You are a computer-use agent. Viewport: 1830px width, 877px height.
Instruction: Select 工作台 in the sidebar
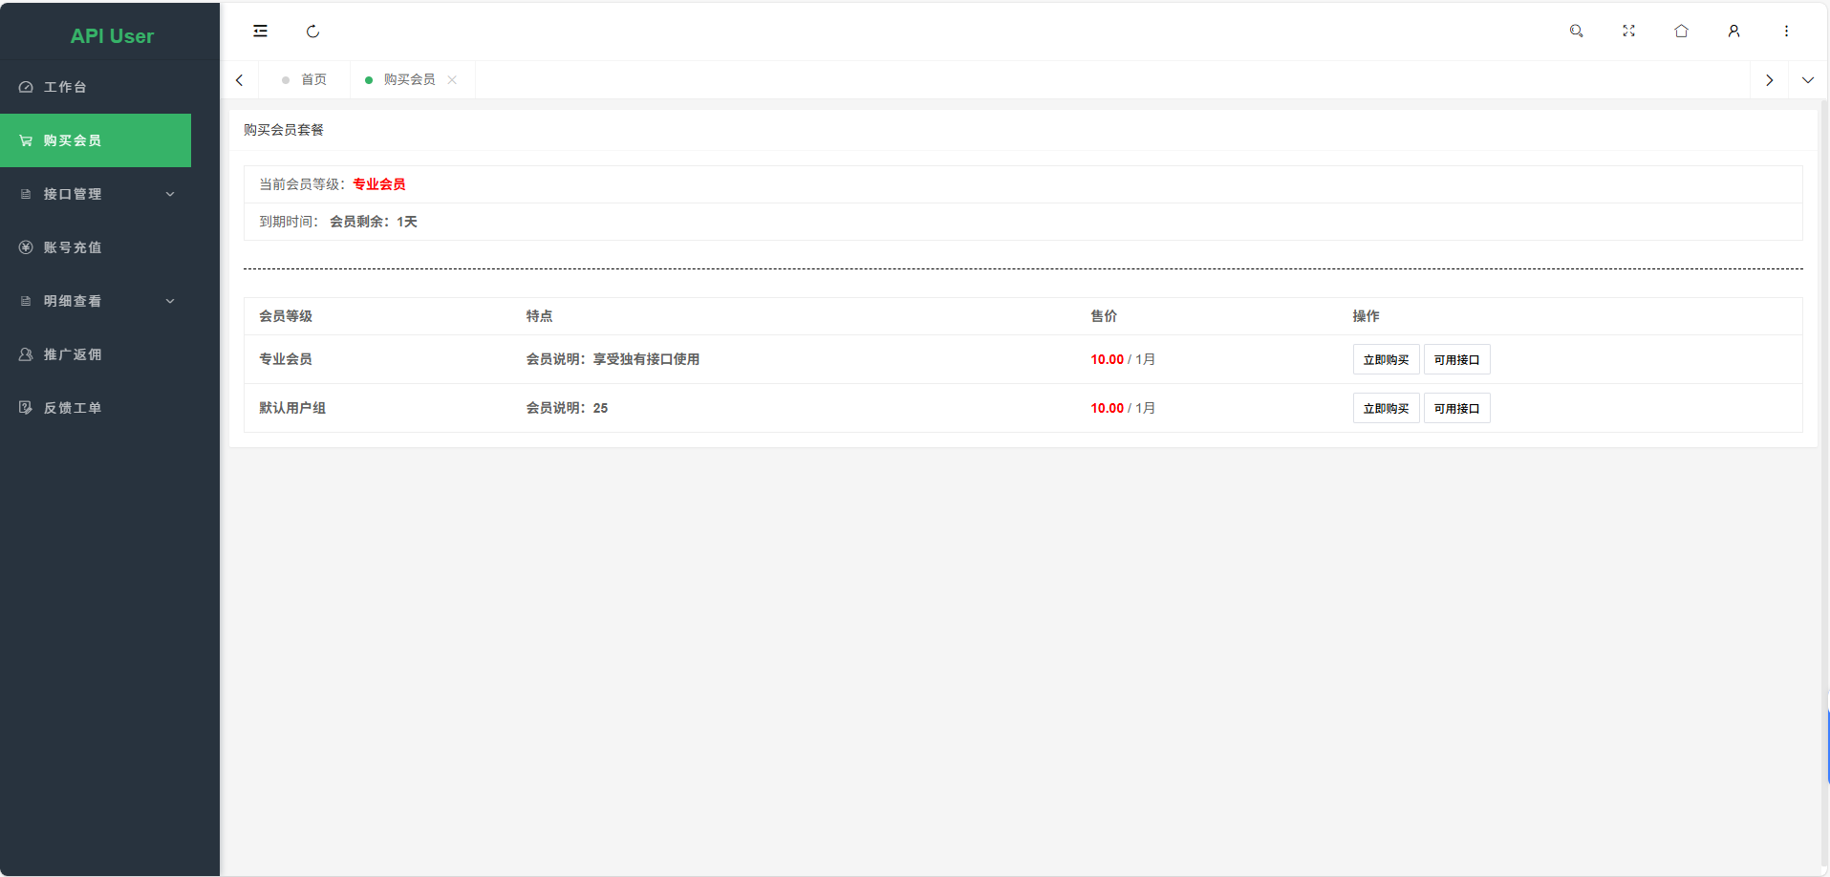pyautogui.click(x=64, y=87)
